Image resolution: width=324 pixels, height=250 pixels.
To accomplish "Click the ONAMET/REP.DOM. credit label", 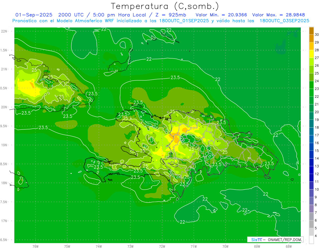I will click(285, 239).
